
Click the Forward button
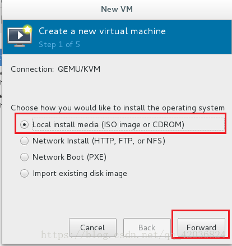(x=201, y=228)
